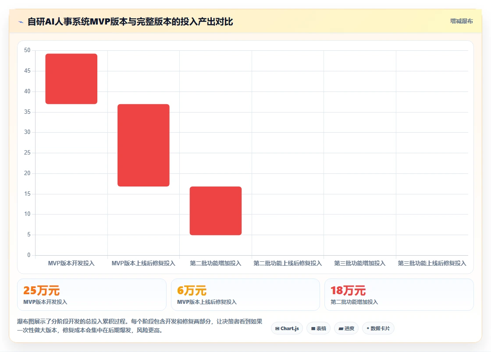This screenshot has height=352, width=491.
Task: Click the Chart.js chip
Action: (287, 328)
